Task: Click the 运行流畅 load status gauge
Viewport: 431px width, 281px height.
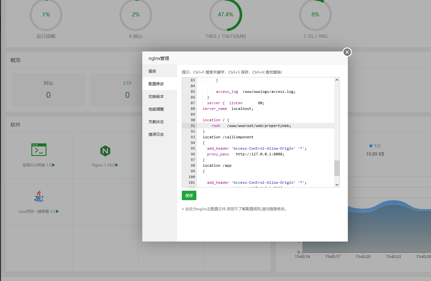Action: pyautogui.click(x=46, y=15)
